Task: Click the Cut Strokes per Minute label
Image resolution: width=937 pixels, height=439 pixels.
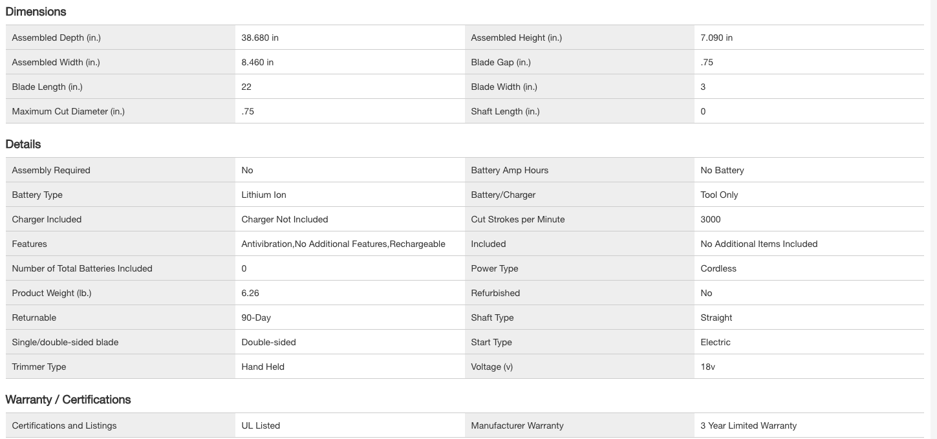Action: pyautogui.click(x=517, y=219)
